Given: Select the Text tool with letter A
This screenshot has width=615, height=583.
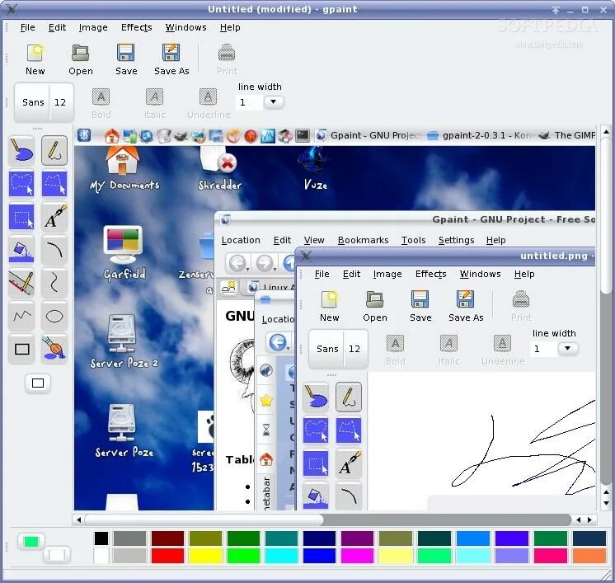Looking at the screenshot, I should click(54, 217).
